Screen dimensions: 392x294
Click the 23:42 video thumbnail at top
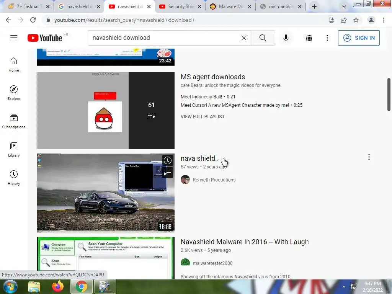(106, 57)
